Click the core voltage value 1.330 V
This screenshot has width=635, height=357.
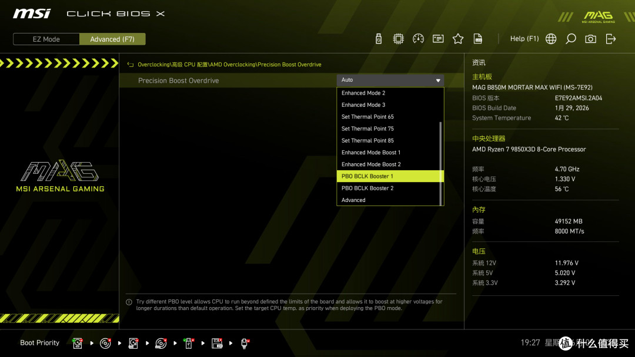(x=565, y=179)
